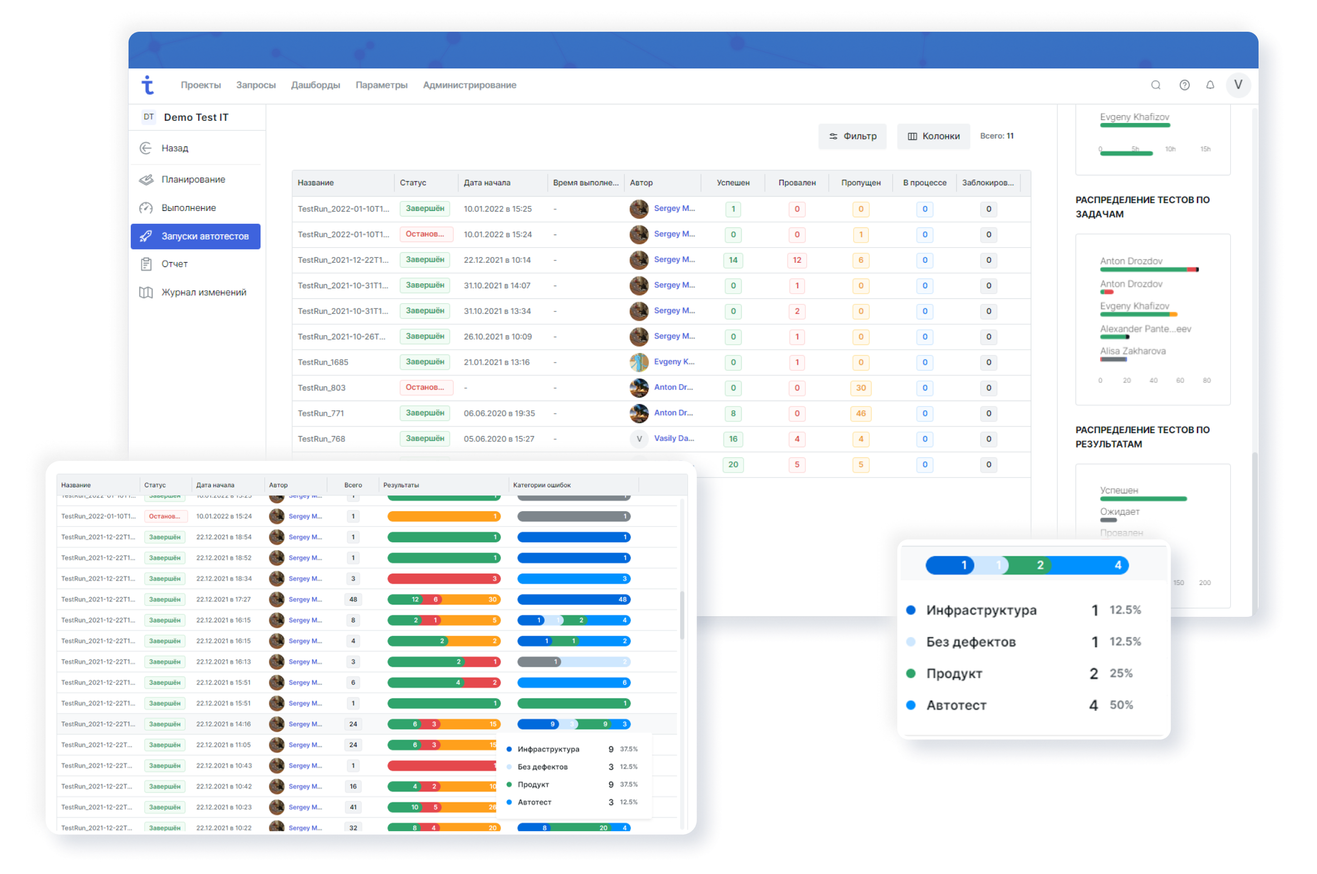The image size is (1317, 874).
Task: Open TestRun_1685 row author Evgeny K link
Action: tap(674, 362)
